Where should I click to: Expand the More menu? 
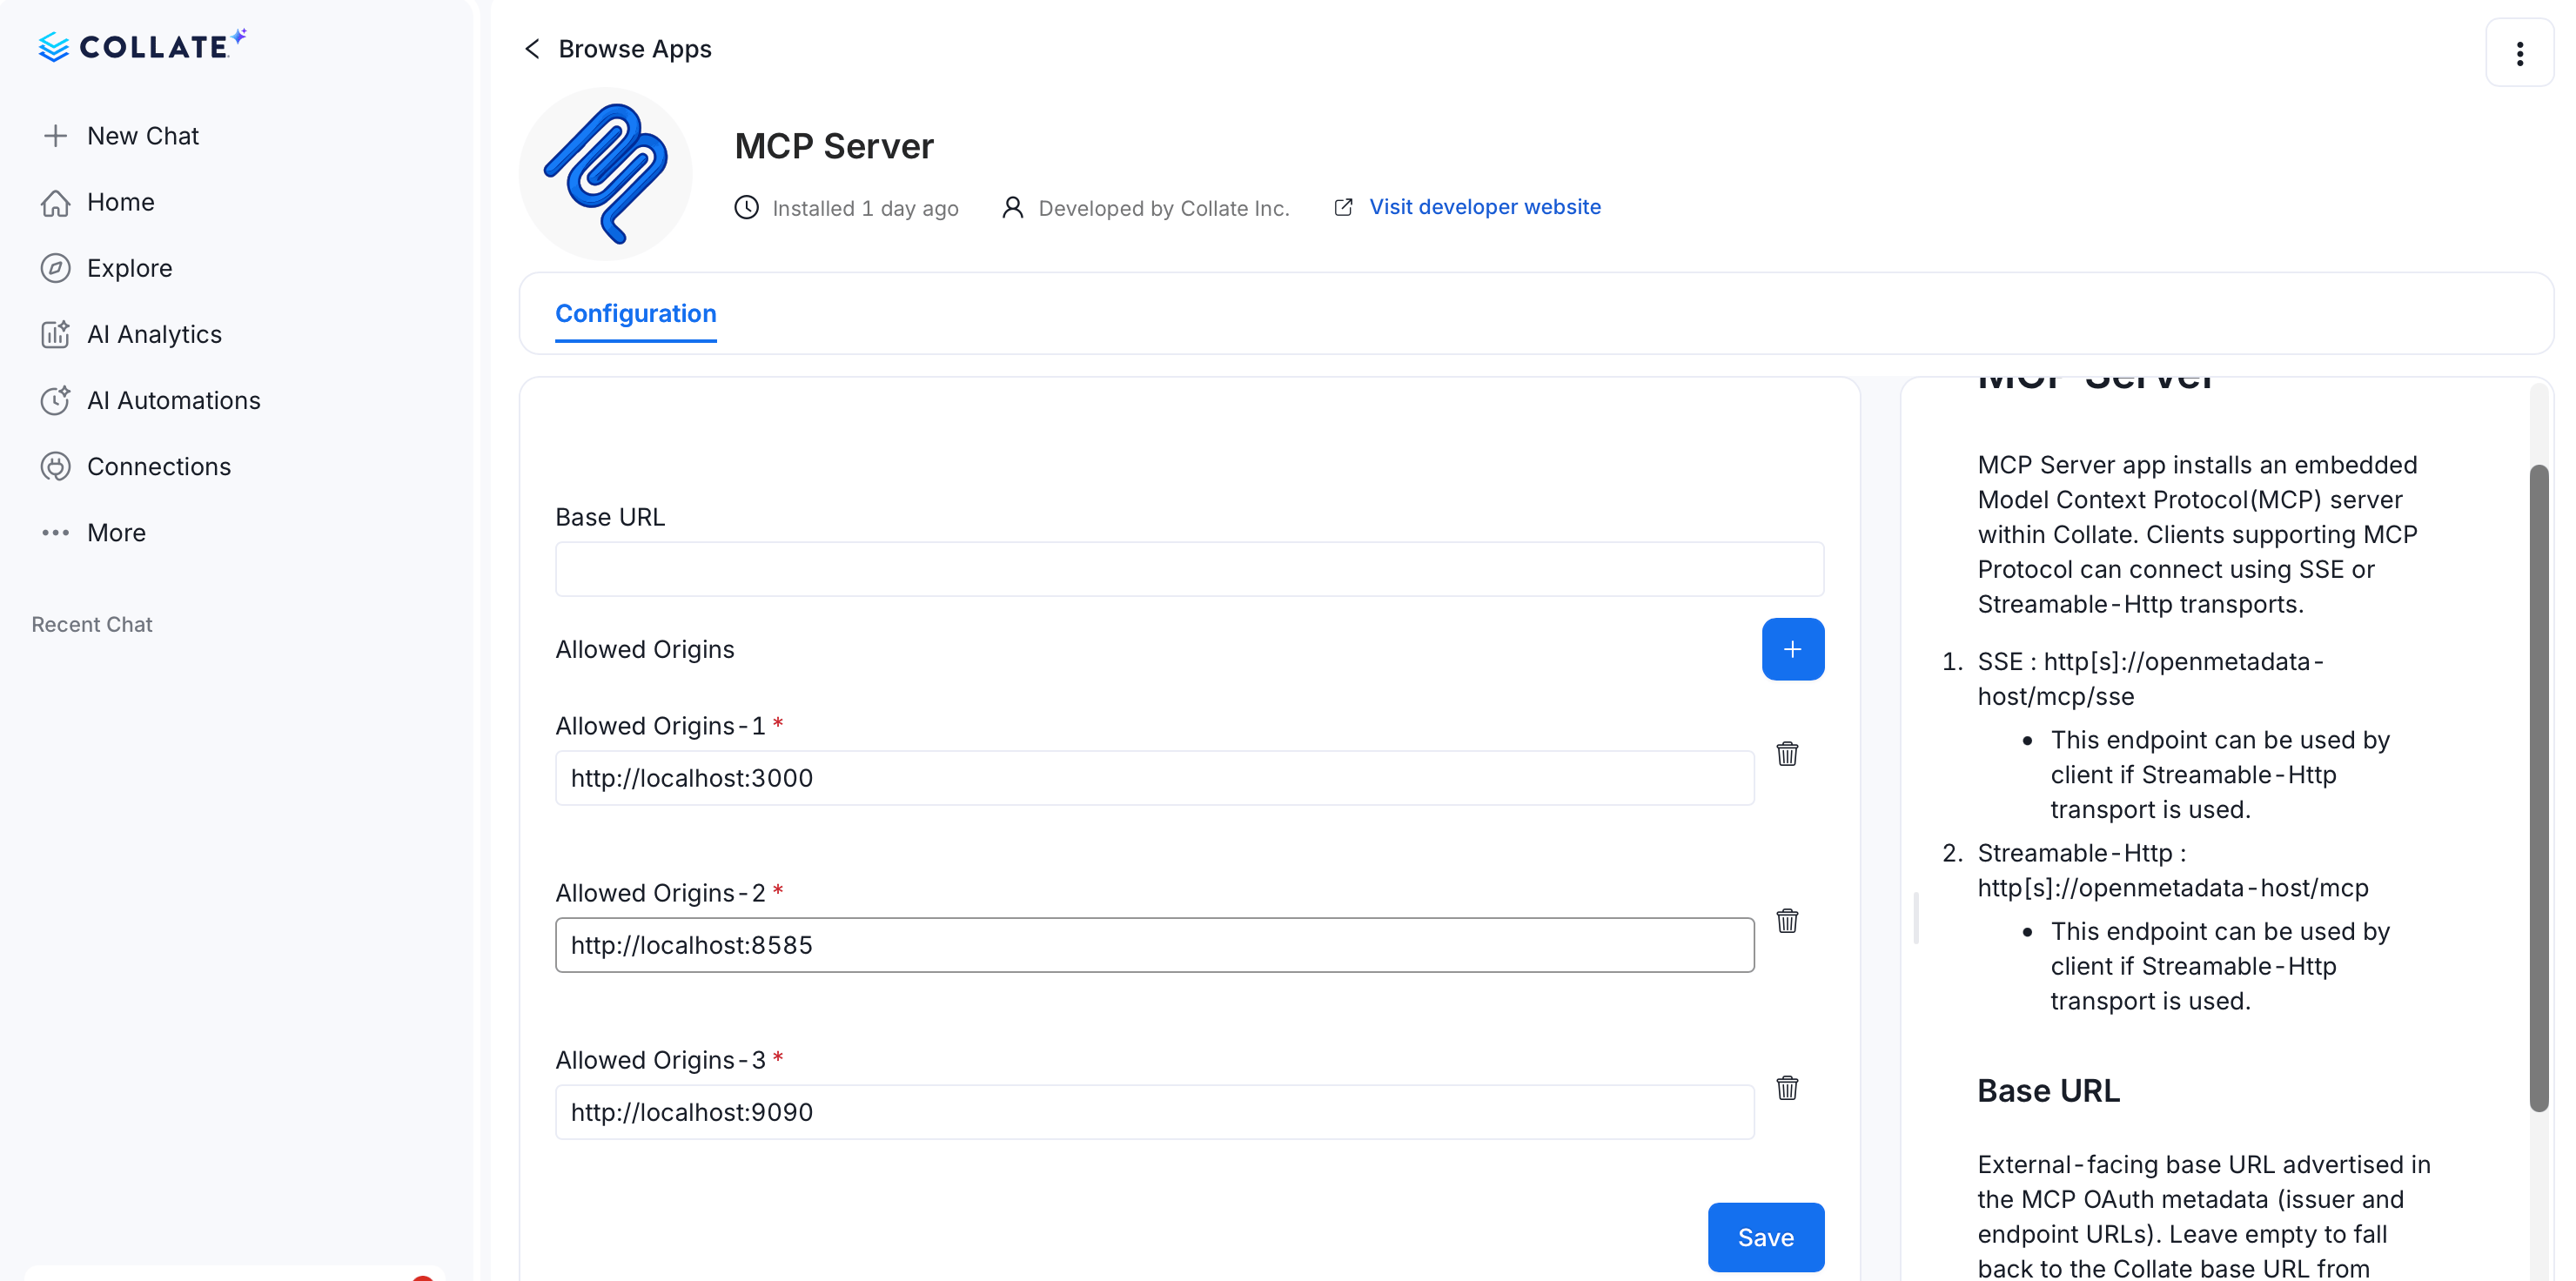pos(116,533)
